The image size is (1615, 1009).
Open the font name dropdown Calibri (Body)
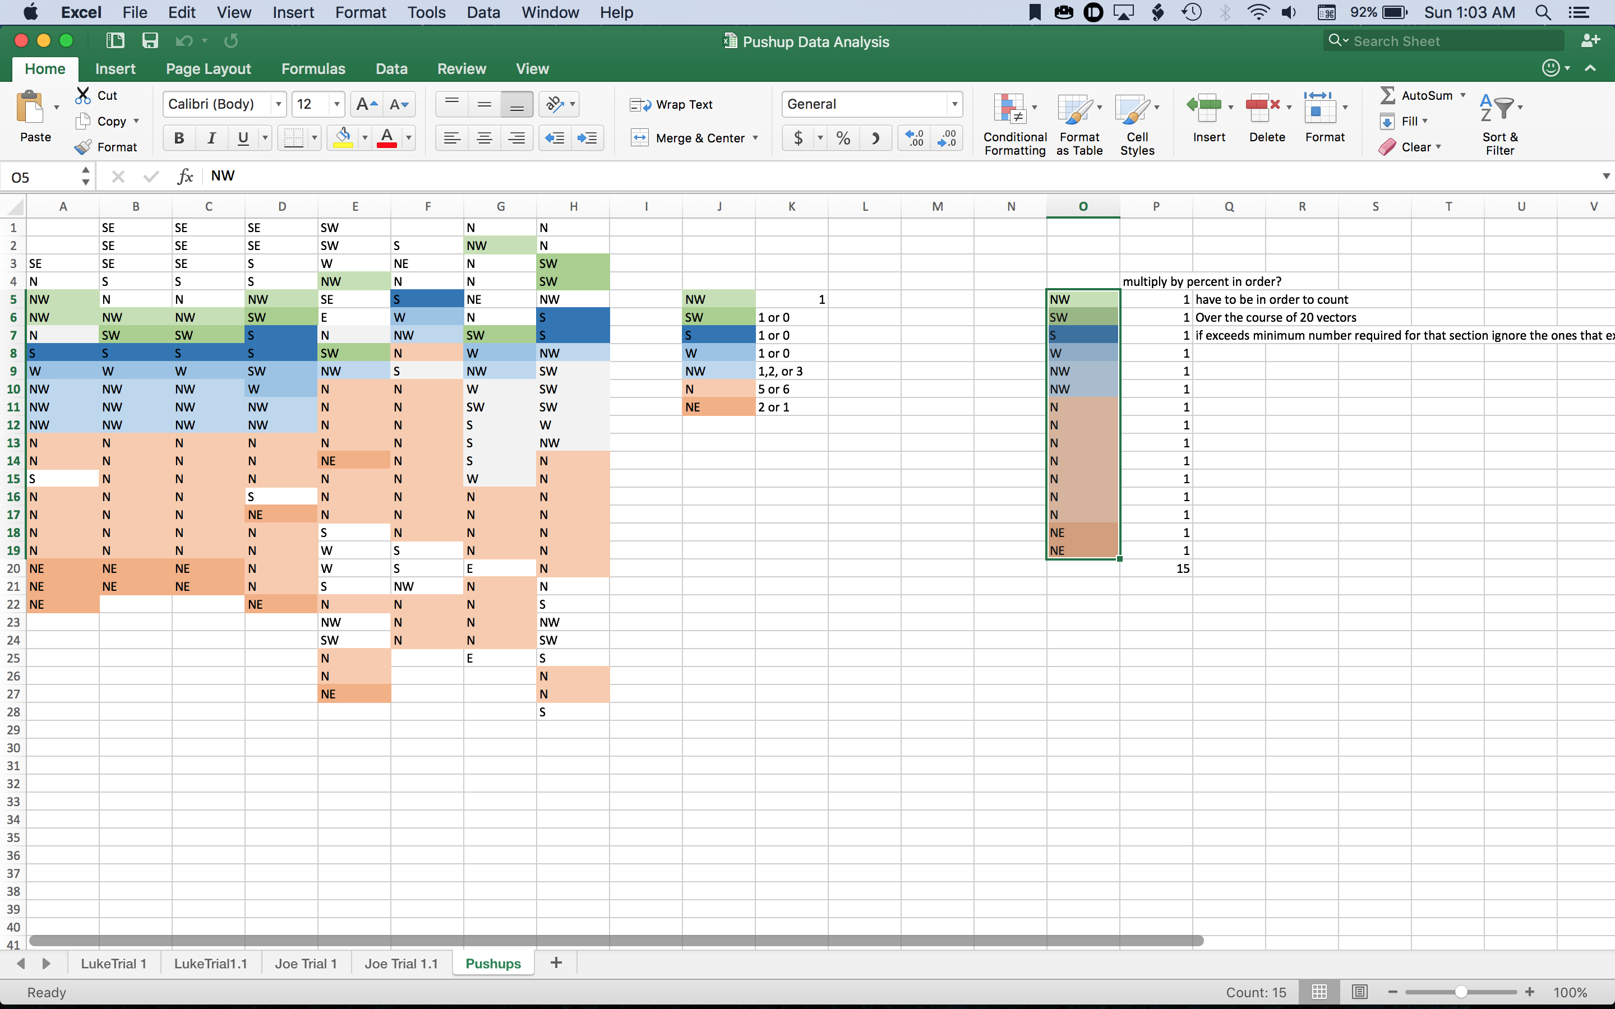278,104
